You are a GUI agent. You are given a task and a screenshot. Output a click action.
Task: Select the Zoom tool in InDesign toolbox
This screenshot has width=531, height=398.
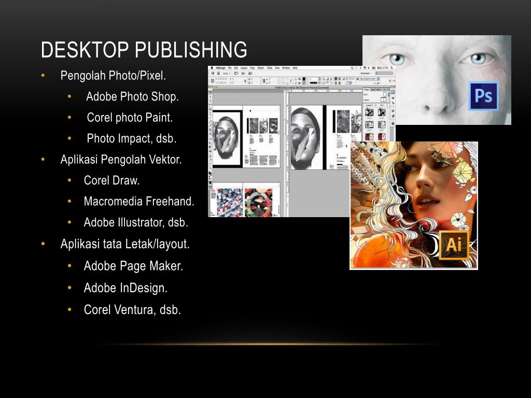pos(211,168)
